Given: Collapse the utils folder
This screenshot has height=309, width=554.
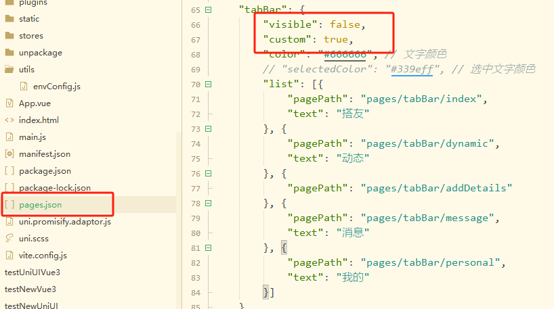Looking at the screenshot, I should point(26,70).
